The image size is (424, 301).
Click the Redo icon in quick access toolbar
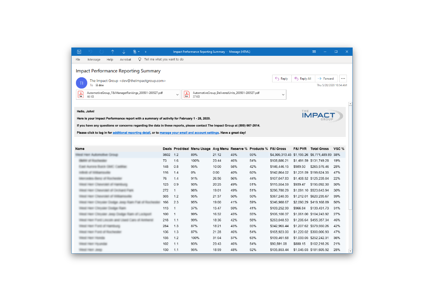pos(101,52)
